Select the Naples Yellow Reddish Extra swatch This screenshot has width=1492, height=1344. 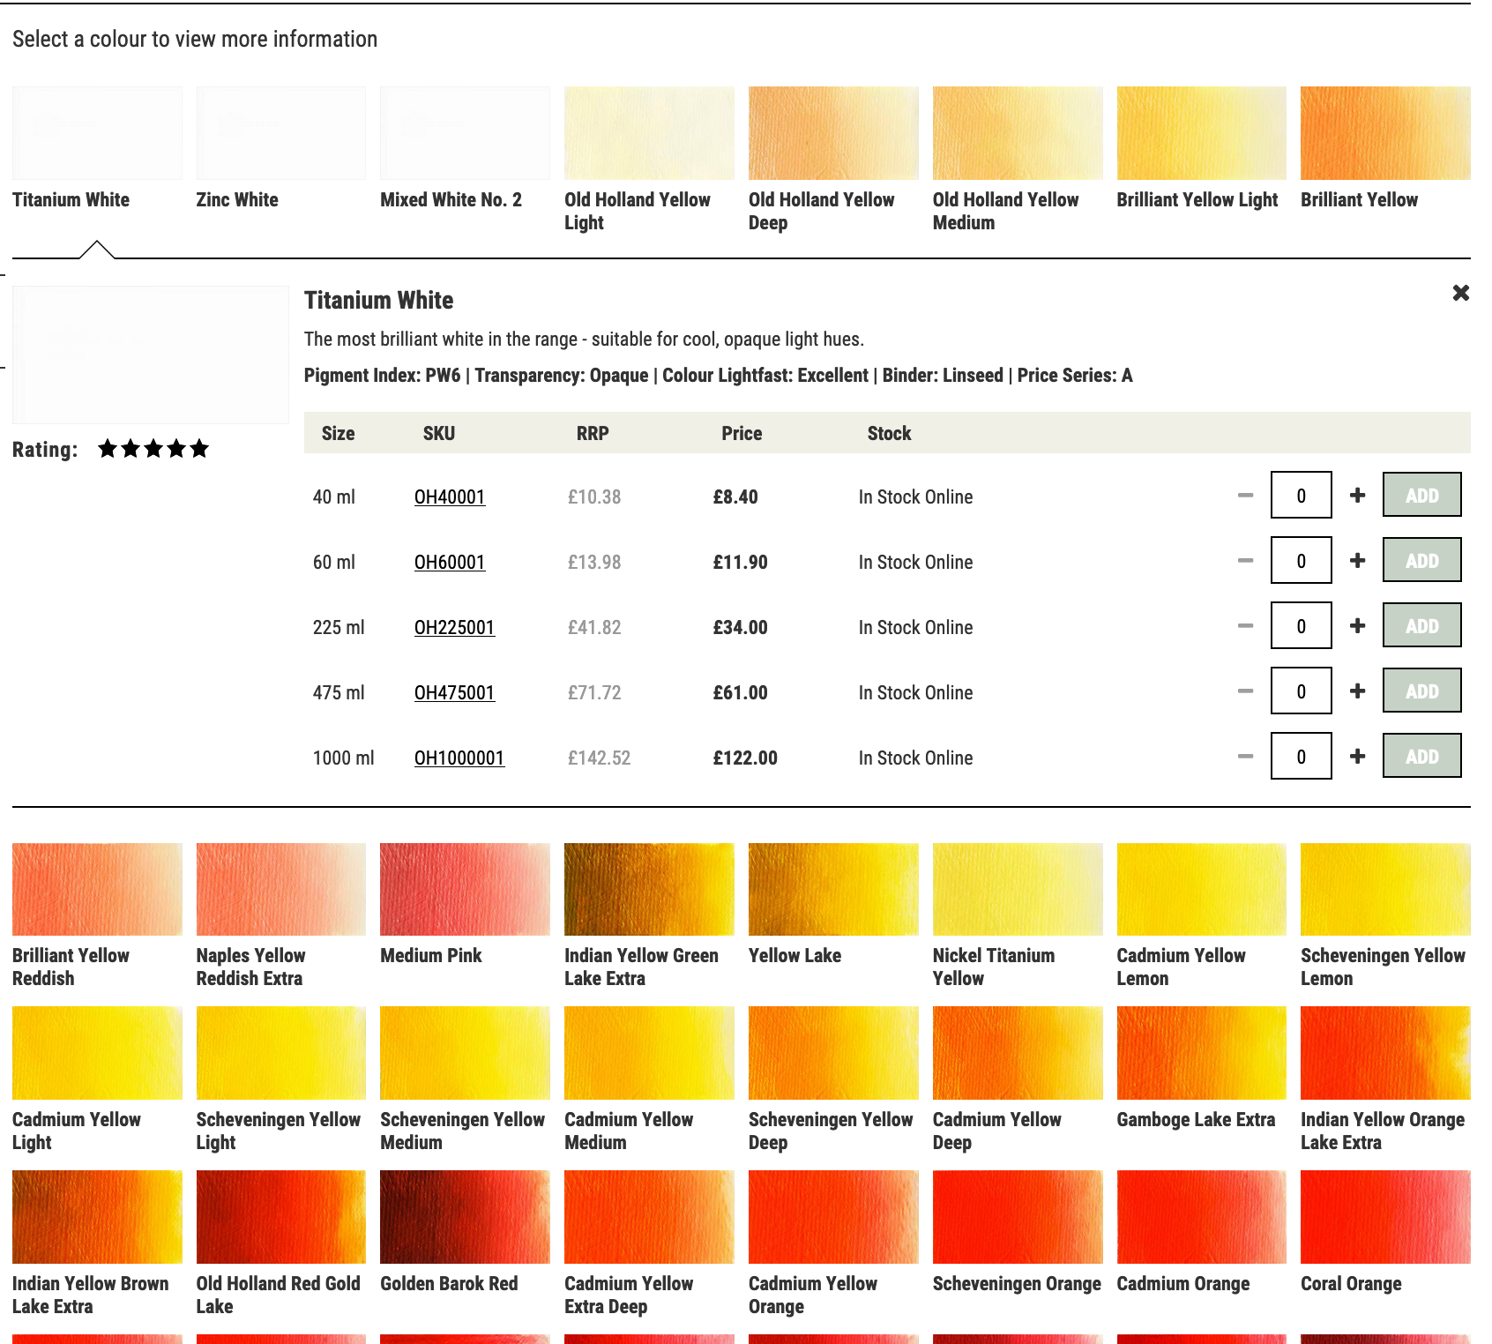coord(281,889)
